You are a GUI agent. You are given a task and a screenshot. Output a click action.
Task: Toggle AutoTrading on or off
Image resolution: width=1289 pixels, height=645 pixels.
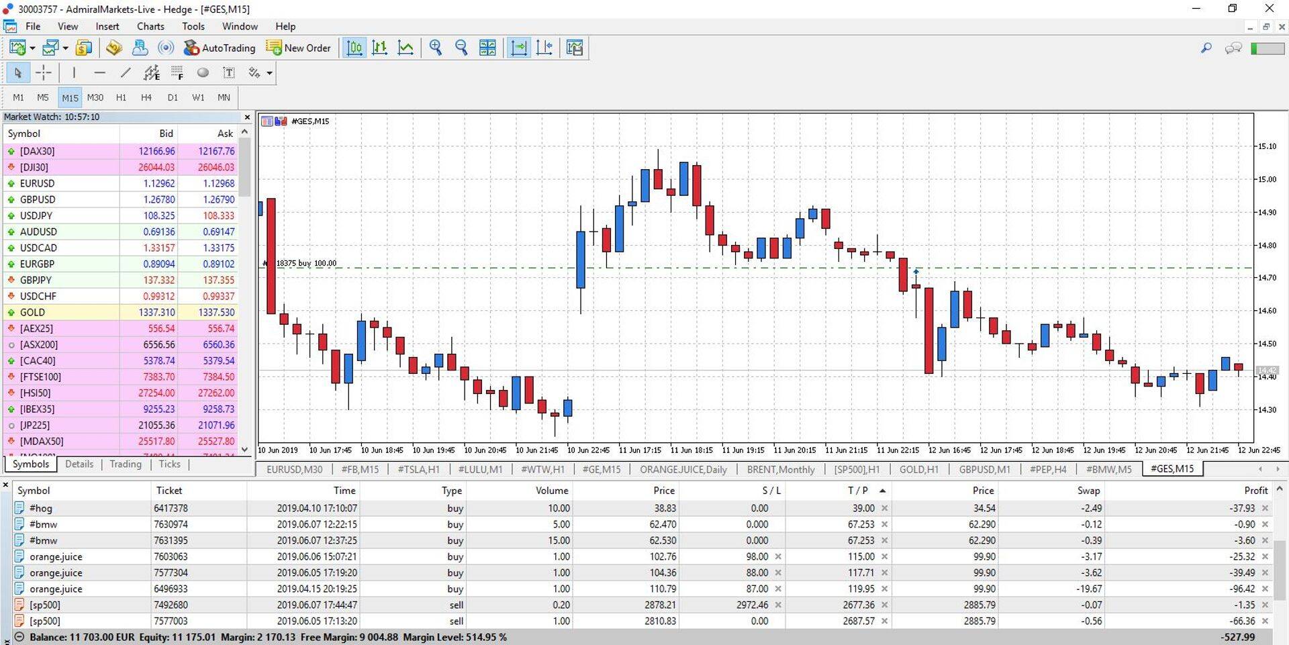(x=220, y=48)
